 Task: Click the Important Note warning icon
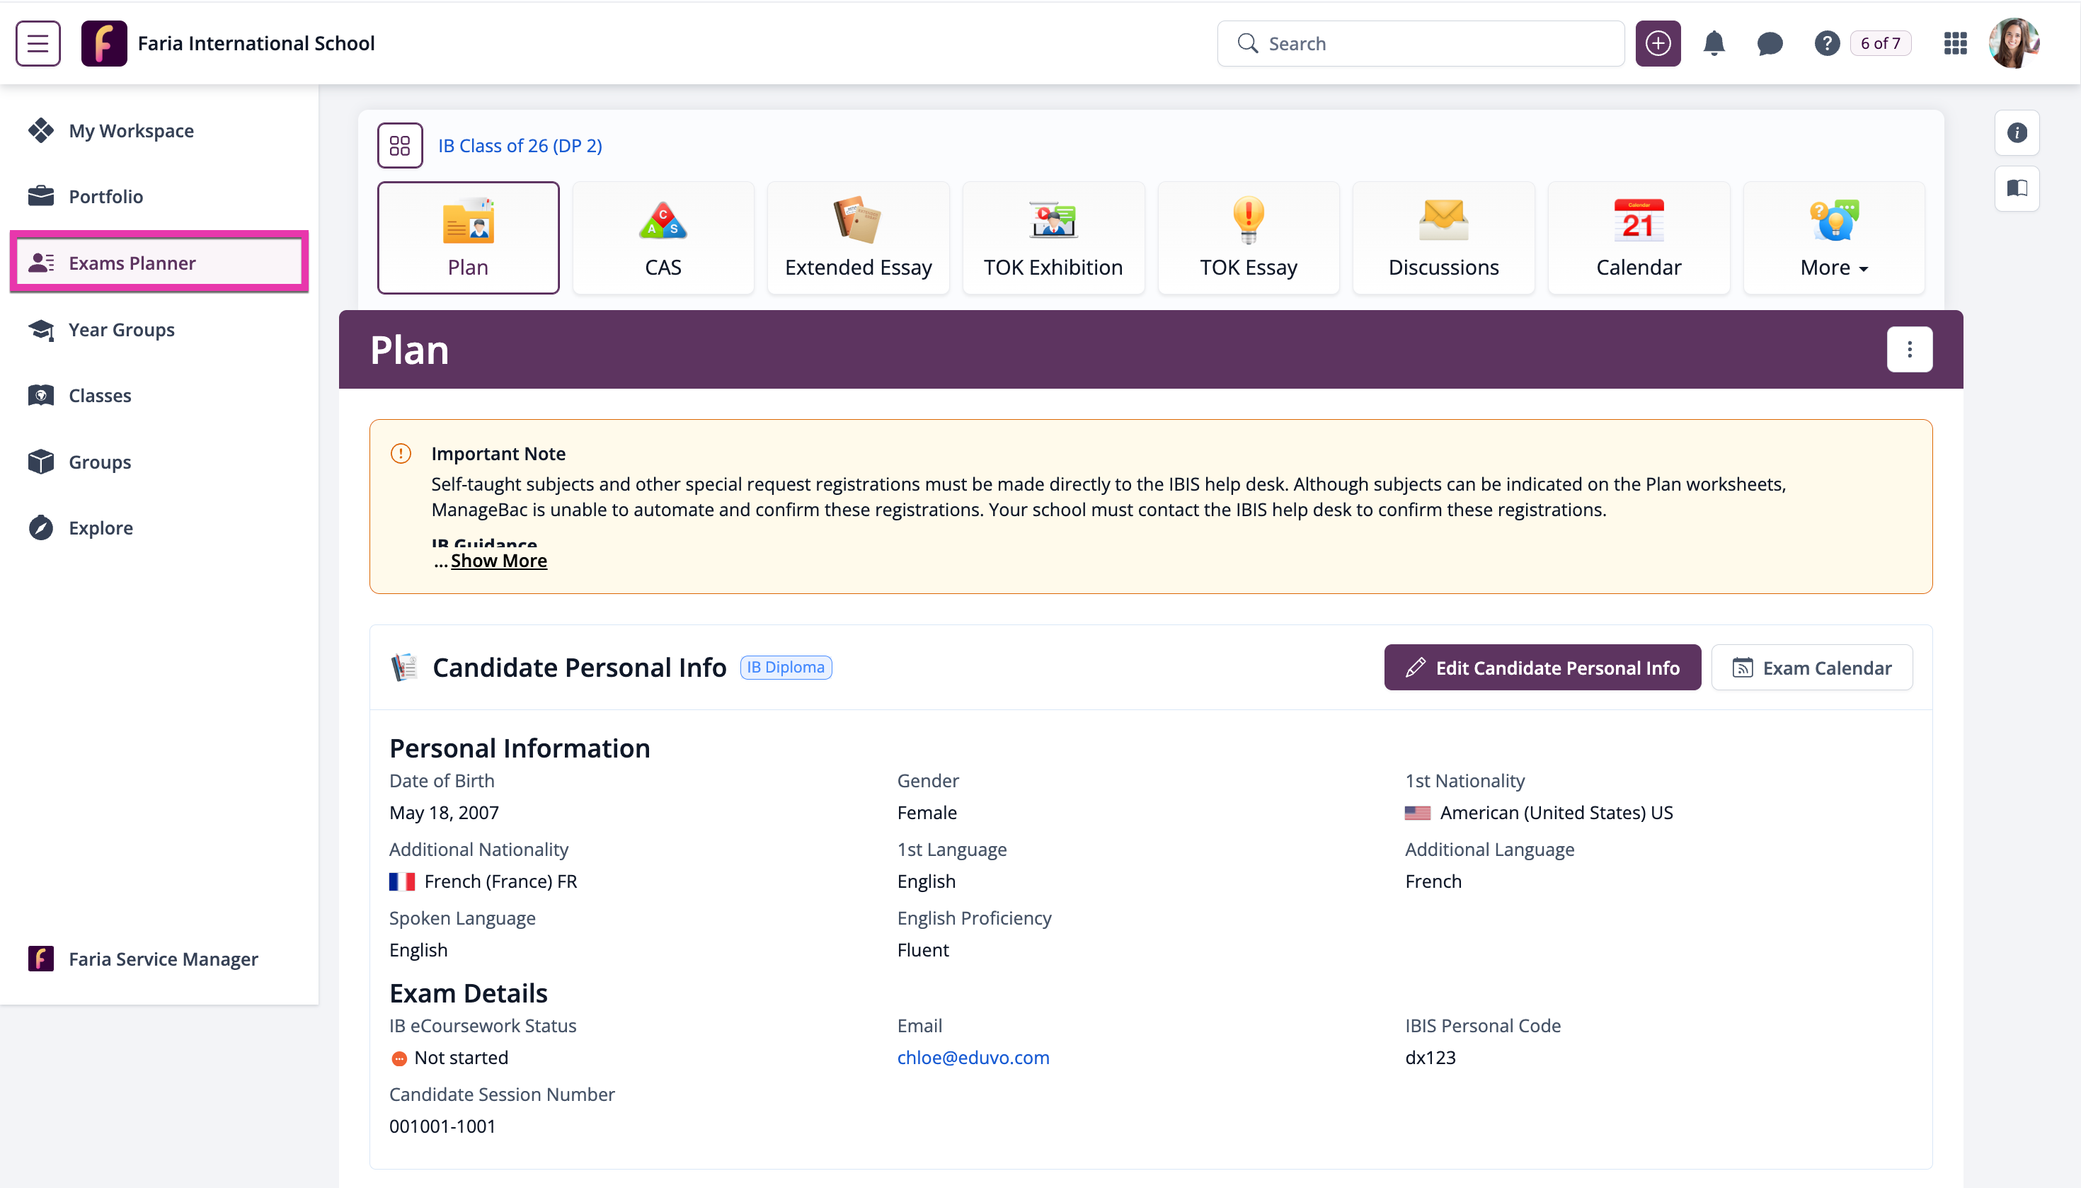(401, 453)
